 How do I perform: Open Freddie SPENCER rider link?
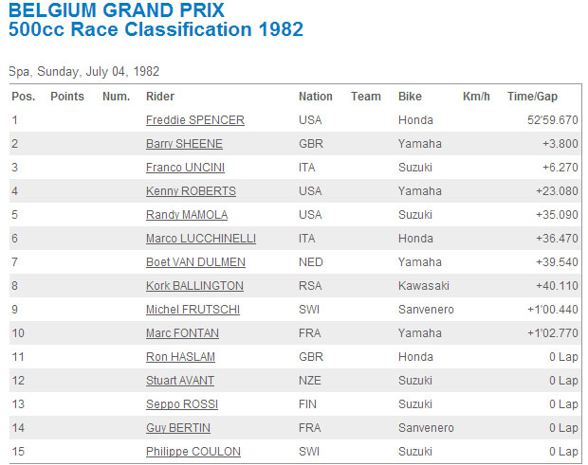pyautogui.click(x=195, y=120)
